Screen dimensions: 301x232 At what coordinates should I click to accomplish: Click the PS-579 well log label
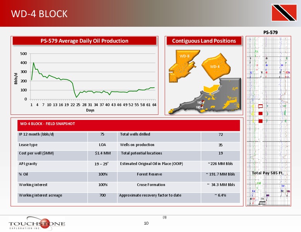(270, 32)
